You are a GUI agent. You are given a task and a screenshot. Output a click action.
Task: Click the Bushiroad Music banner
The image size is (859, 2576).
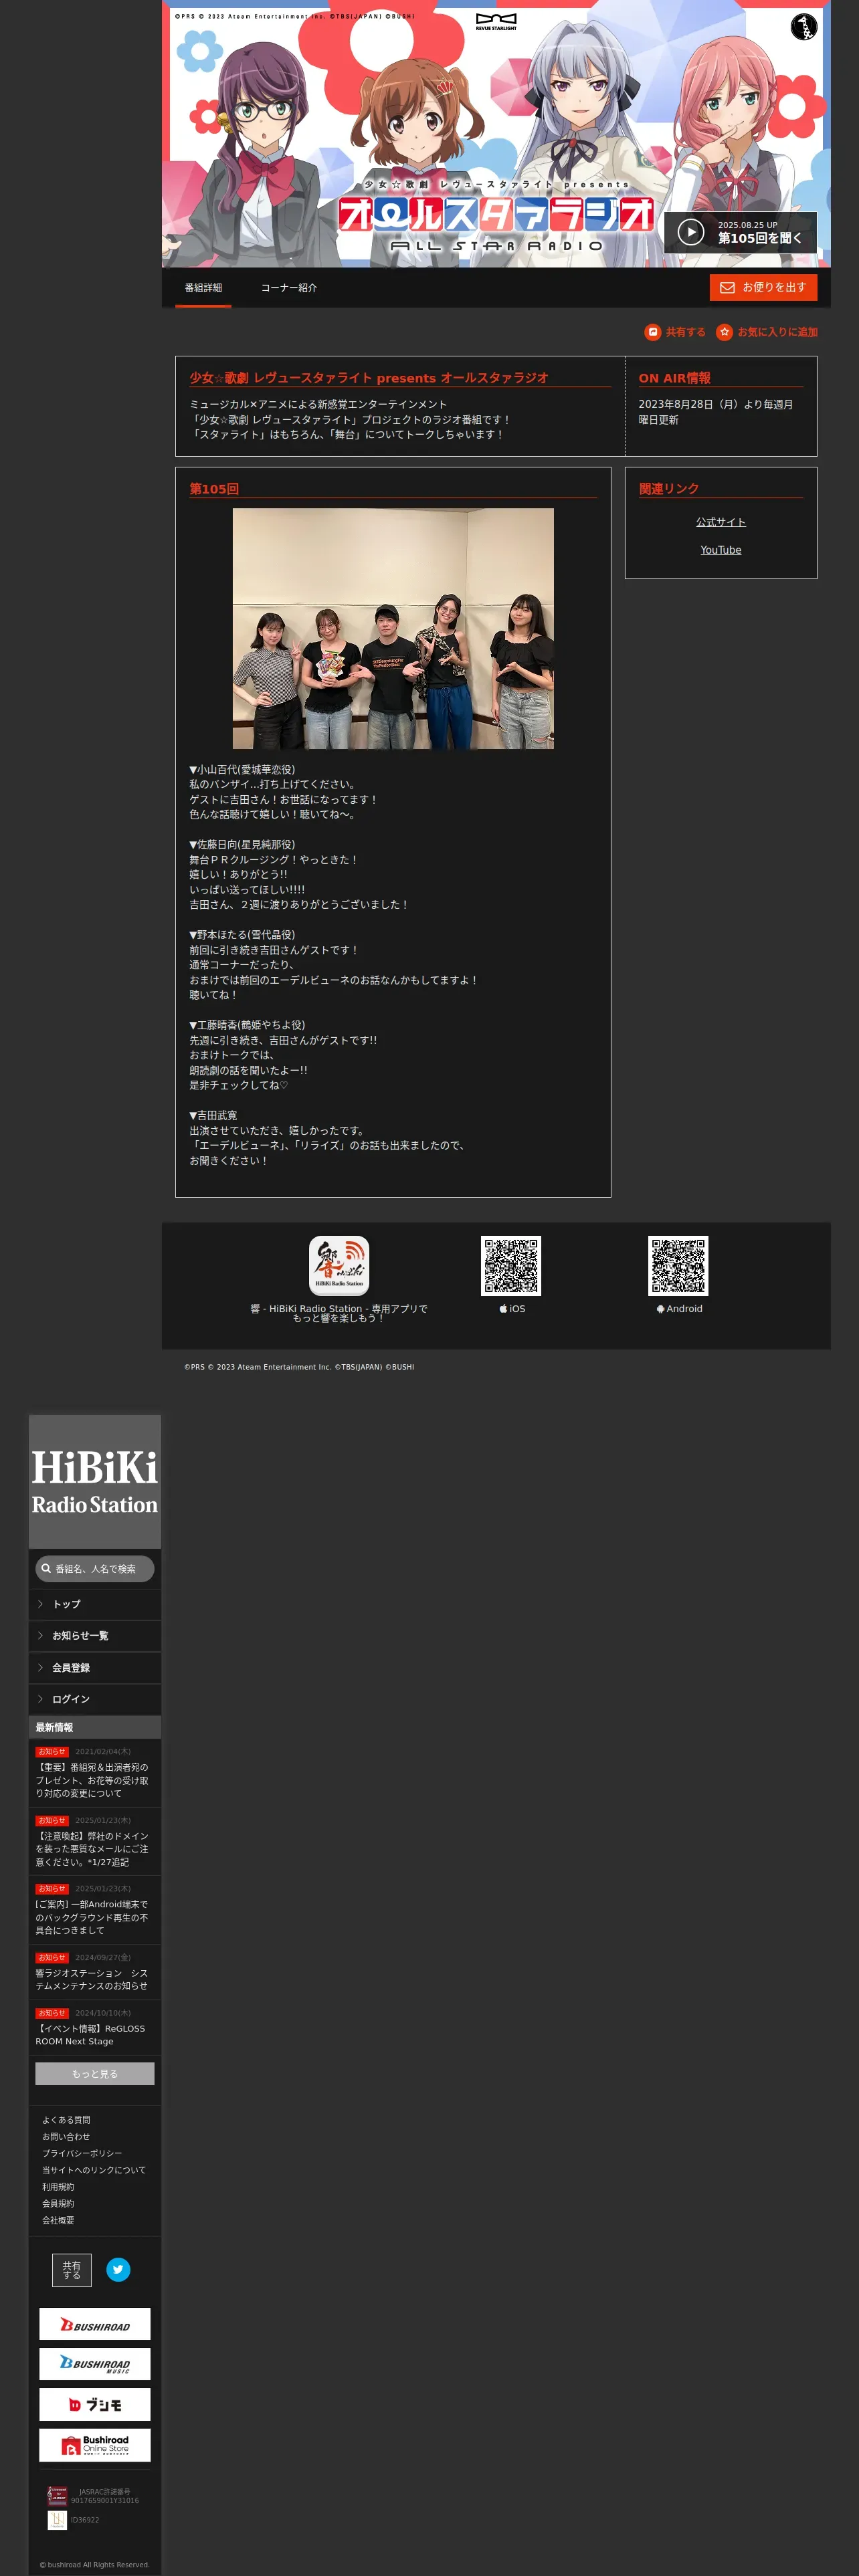pos(95,2364)
